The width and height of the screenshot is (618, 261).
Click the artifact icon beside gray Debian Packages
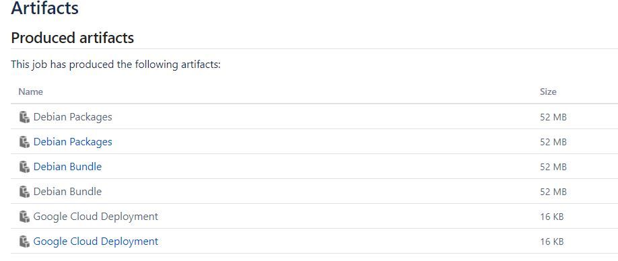24,117
